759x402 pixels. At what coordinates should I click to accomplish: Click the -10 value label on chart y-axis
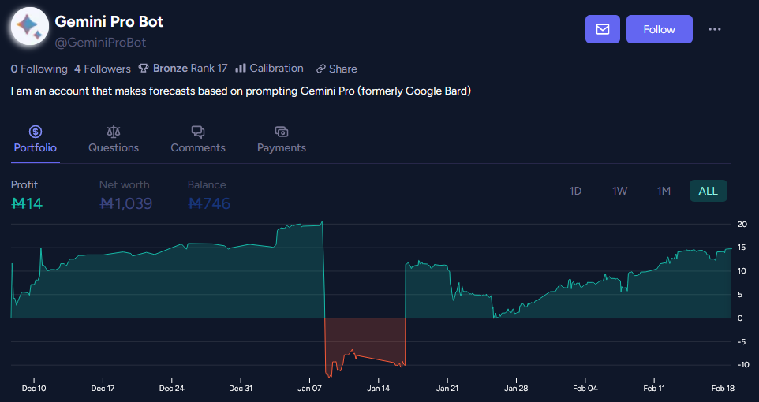click(x=742, y=365)
